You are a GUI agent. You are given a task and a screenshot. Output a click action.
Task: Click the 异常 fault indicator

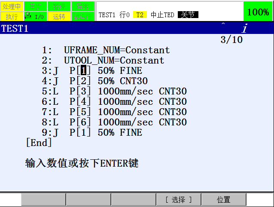tap(82, 6)
